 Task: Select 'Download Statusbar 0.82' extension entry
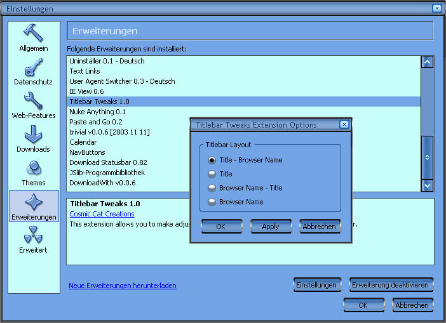tap(108, 162)
